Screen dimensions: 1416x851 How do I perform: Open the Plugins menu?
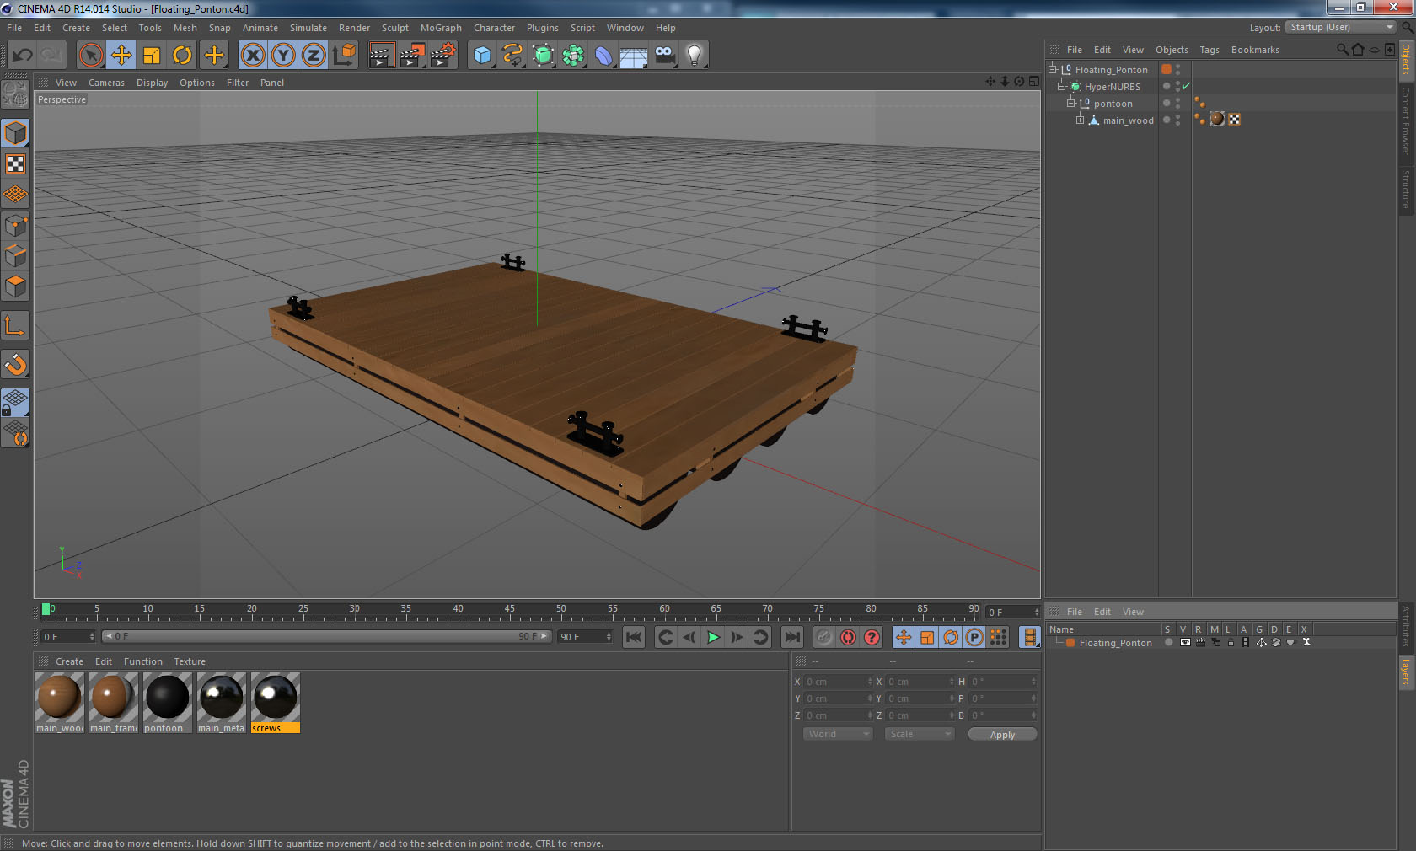542,28
